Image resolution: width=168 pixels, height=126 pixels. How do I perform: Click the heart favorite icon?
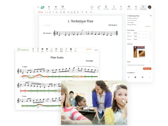point(129,77)
